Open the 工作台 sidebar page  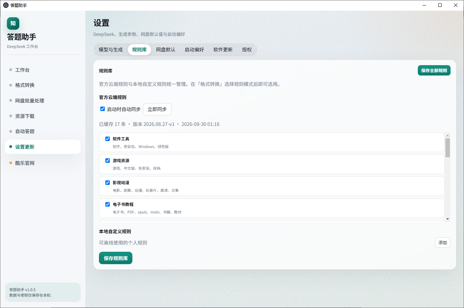pyautogui.click(x=43, y=70)
